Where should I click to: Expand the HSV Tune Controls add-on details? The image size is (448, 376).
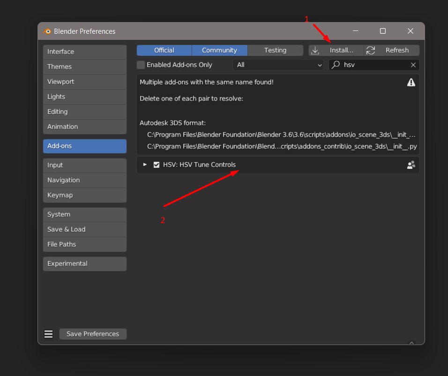[145, 165]
